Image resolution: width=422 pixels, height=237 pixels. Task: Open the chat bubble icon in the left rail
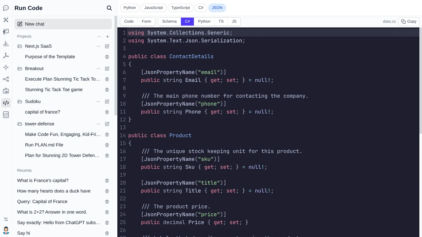coord(6,8)
